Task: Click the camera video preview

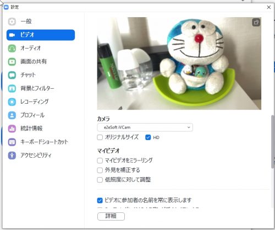Action: click(x=179, y=63)
